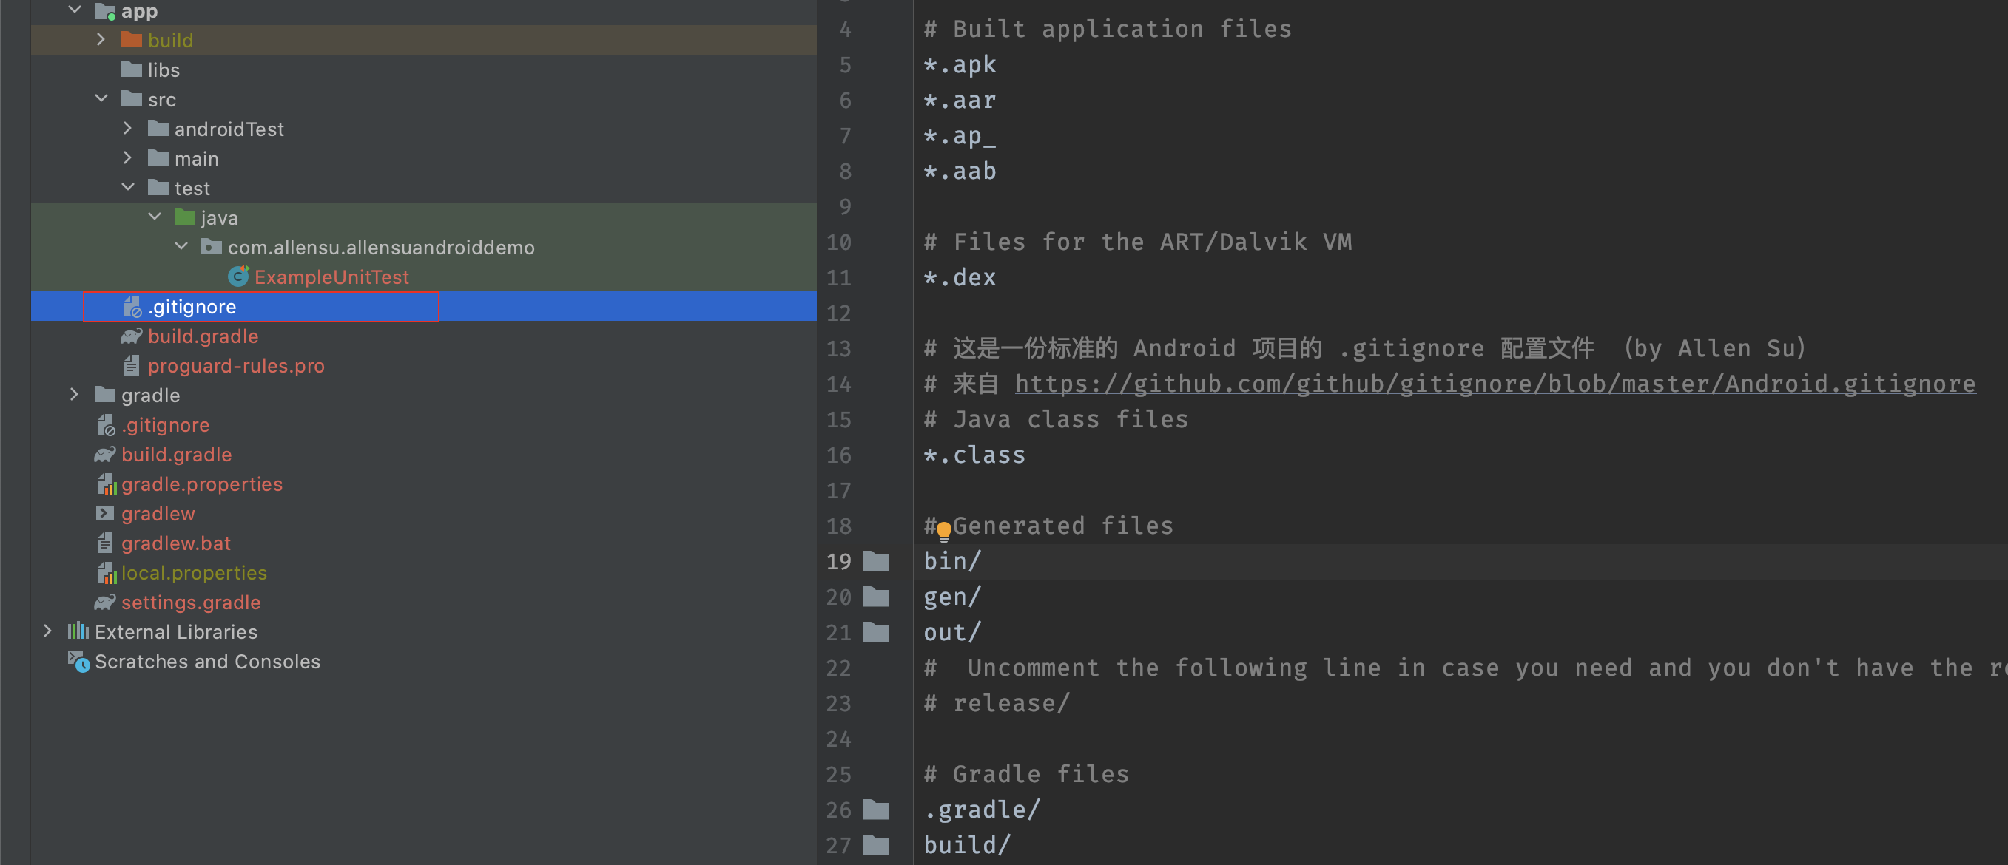Click the gradlew script file icon
This screenshot has height=865, width=2008.
pyautogui.click(x=104, y=513)
